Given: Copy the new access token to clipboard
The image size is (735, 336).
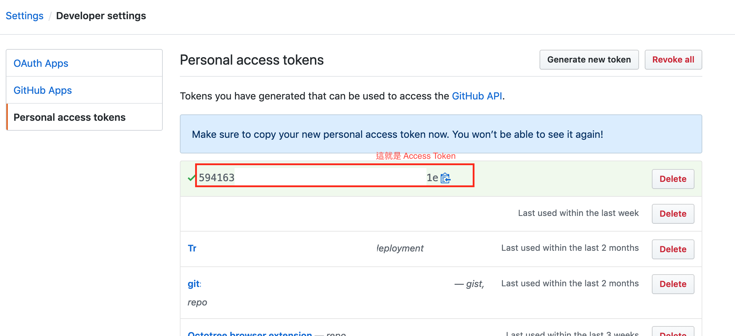Looking at the screenshot, I should click(x=446, y=178).
